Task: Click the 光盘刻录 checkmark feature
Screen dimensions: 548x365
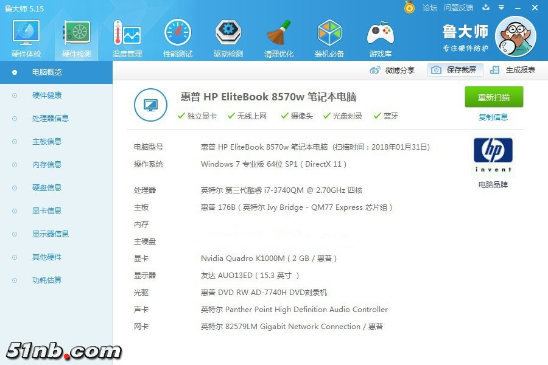Action: click(x=342, y=116)
